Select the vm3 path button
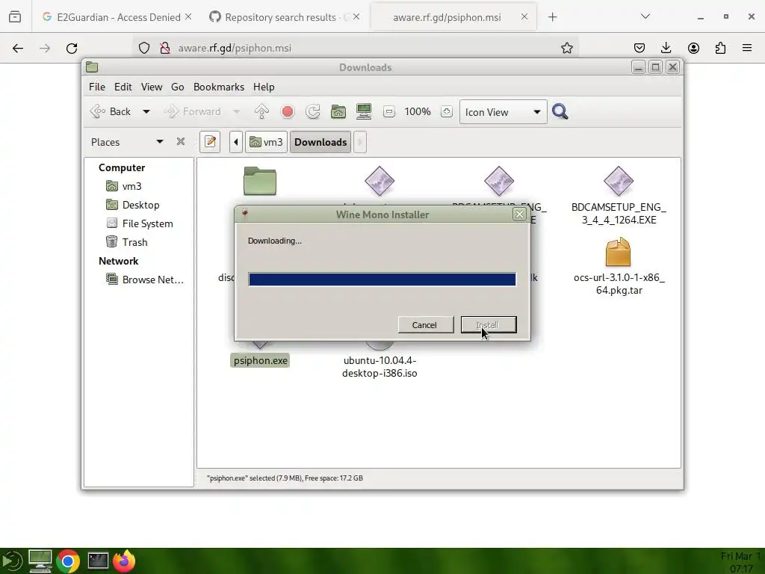 pos(267,142)
